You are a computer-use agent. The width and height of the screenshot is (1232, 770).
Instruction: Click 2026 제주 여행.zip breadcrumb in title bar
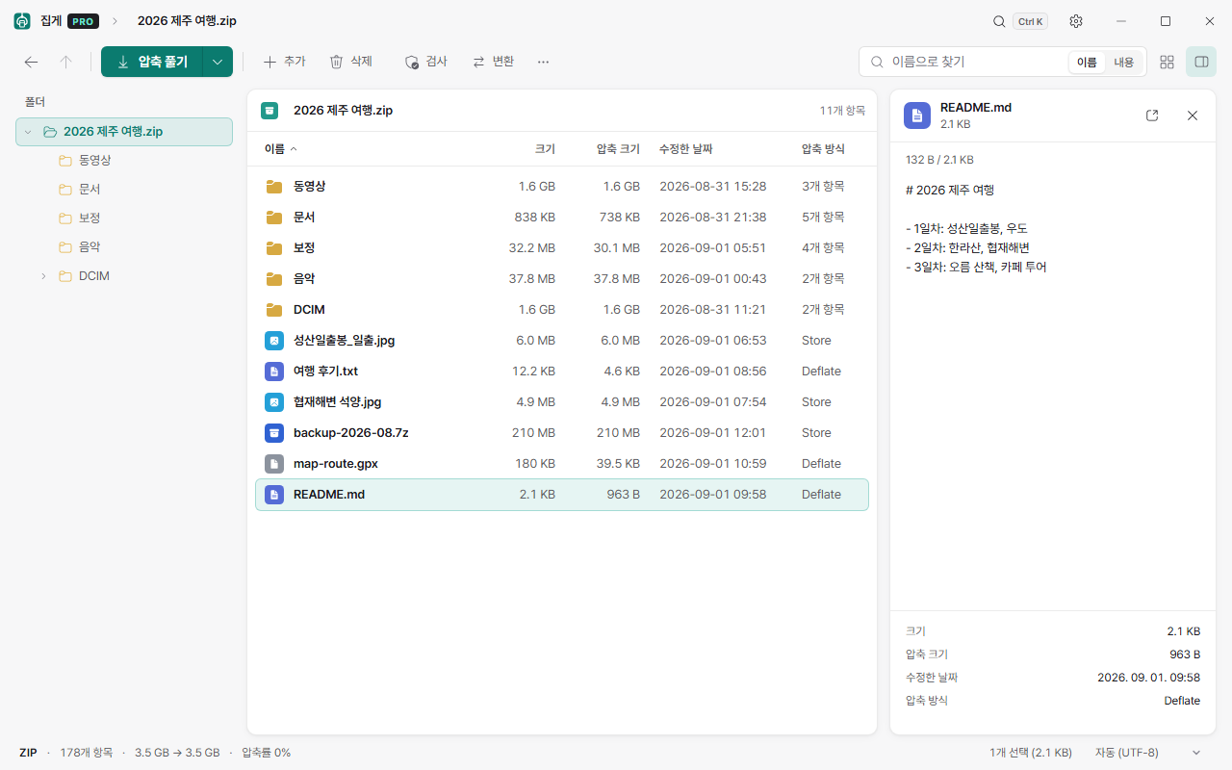click(x=187, y=21)
